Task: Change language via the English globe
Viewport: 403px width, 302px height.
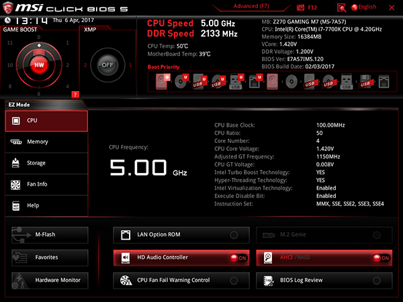Action: (x=363, y=7)
